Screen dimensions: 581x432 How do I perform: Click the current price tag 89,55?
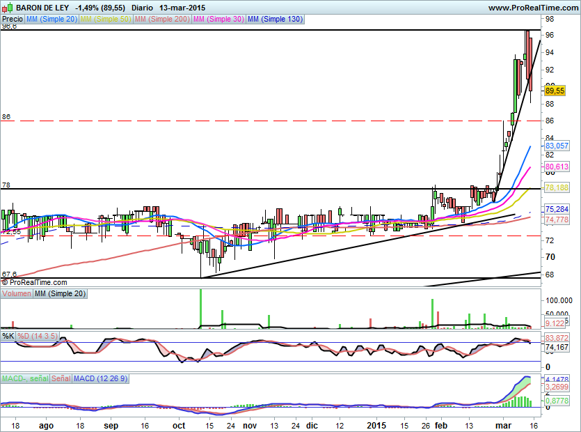coord(555,91)
